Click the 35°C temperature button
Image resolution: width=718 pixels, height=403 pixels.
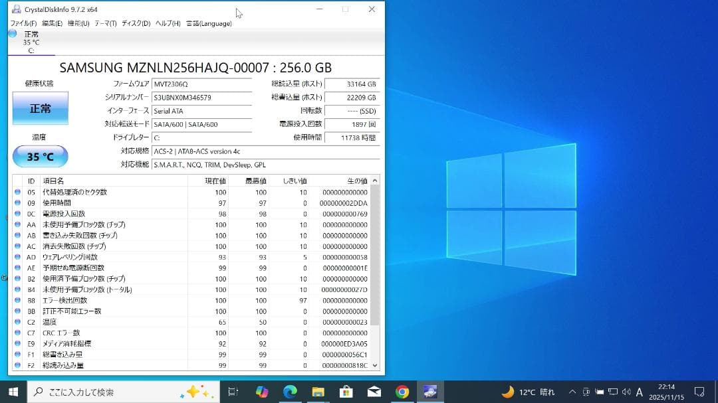(40, 156)
